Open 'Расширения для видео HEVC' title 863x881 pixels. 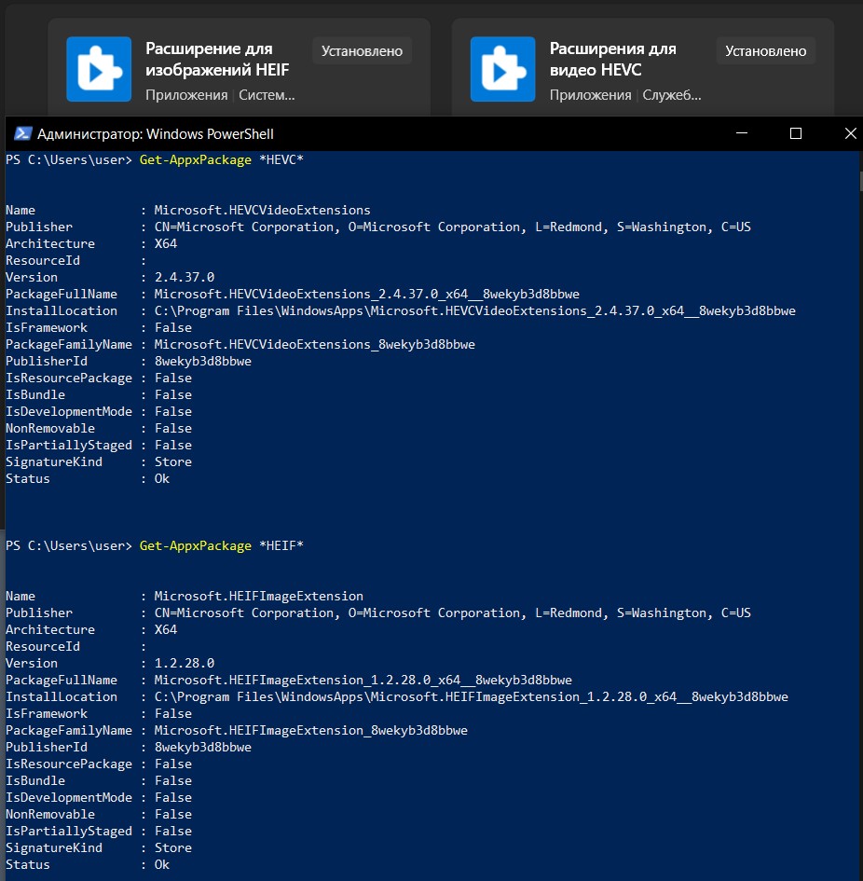pyautogui.click(x=613, y=59)
